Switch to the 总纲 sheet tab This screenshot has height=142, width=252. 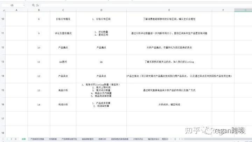point(24,139)
